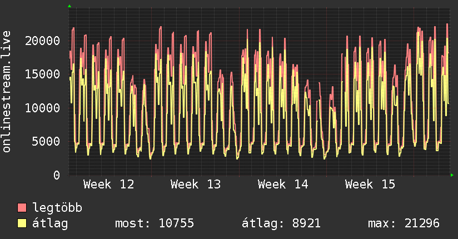Image resolution: width=458 pixels, height=239 pixels.
Task: Select the átlag legend label beside yellow swatch
Action: coord(50,223)
